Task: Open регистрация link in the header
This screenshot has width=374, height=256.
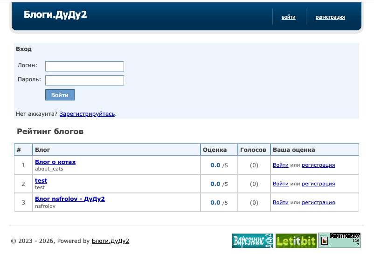Action: click(x=330, y=17)
